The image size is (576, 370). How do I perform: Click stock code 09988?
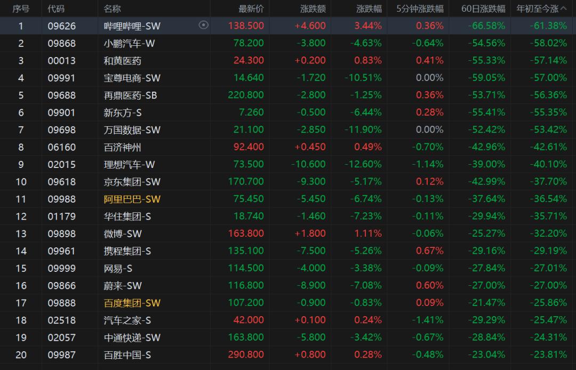tap(62, 199)
